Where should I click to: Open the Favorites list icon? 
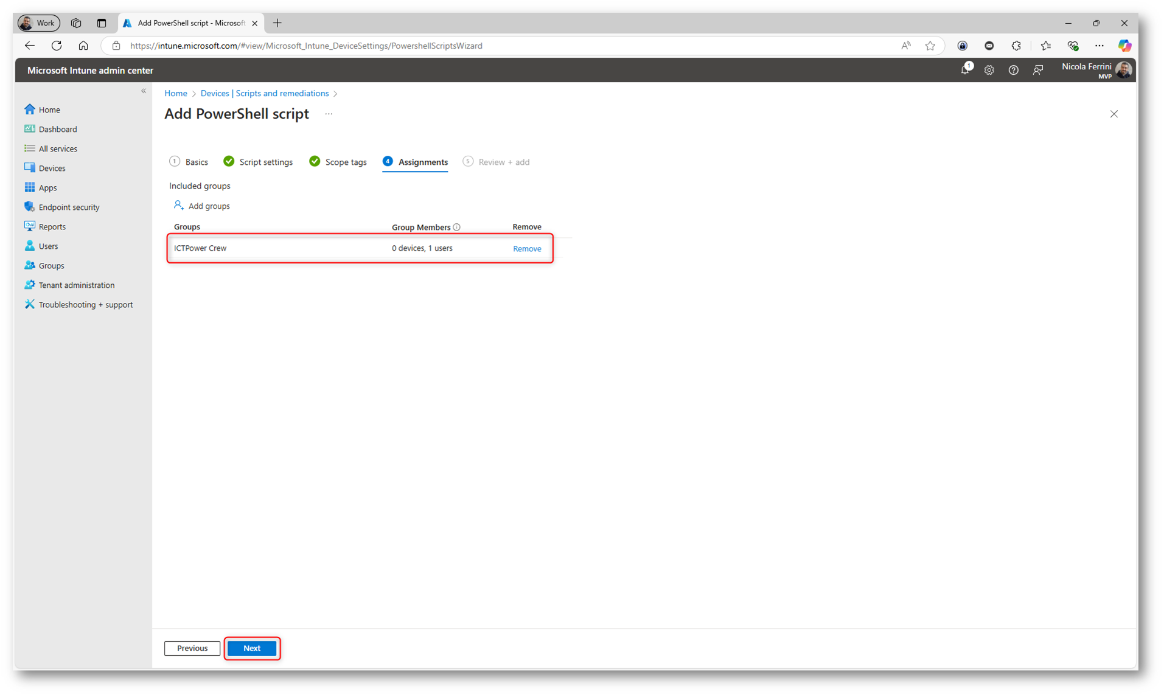[x=1046, y=46]
